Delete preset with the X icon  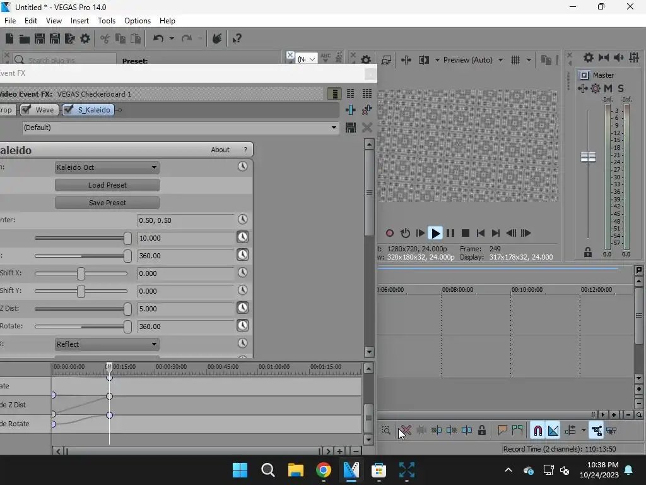pos(367,128)
